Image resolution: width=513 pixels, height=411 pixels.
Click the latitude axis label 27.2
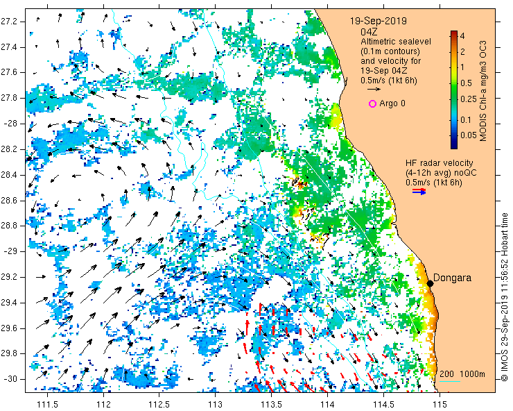[x=10, y=22]
